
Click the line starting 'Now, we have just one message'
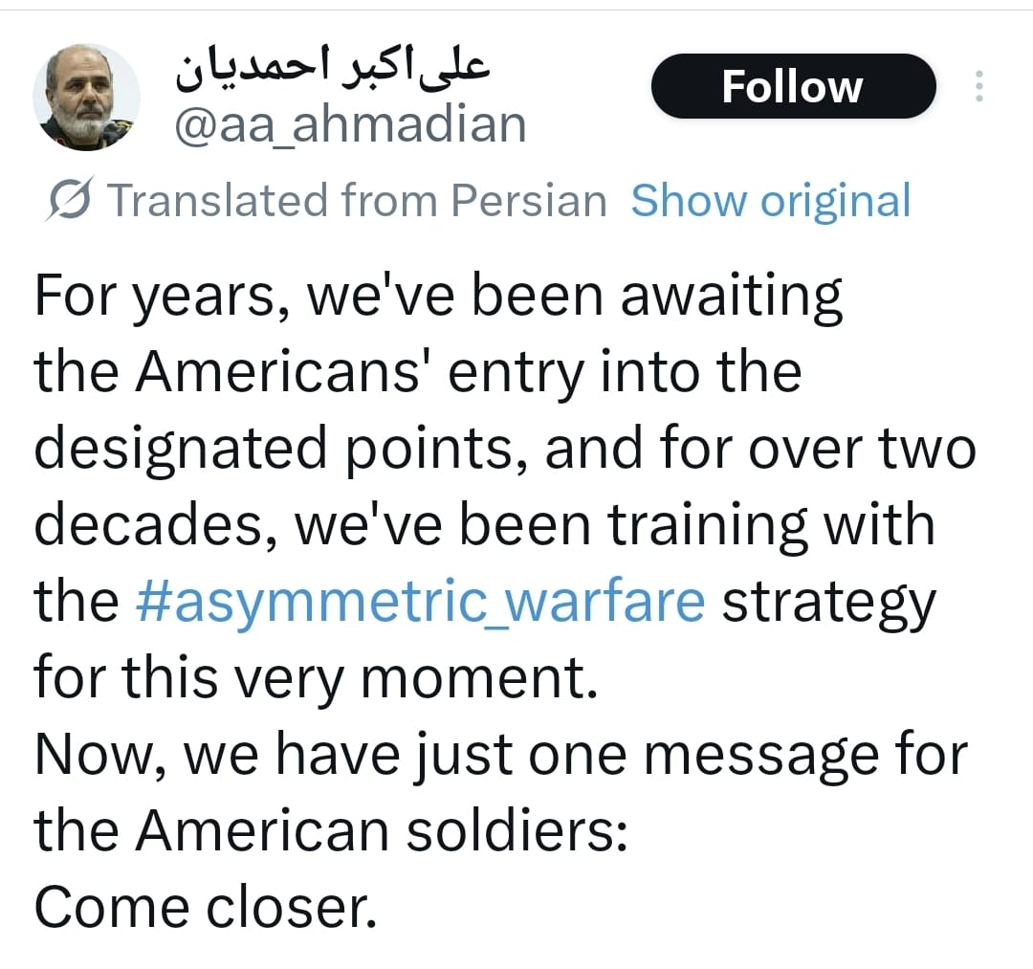click(x=500, y=754)
